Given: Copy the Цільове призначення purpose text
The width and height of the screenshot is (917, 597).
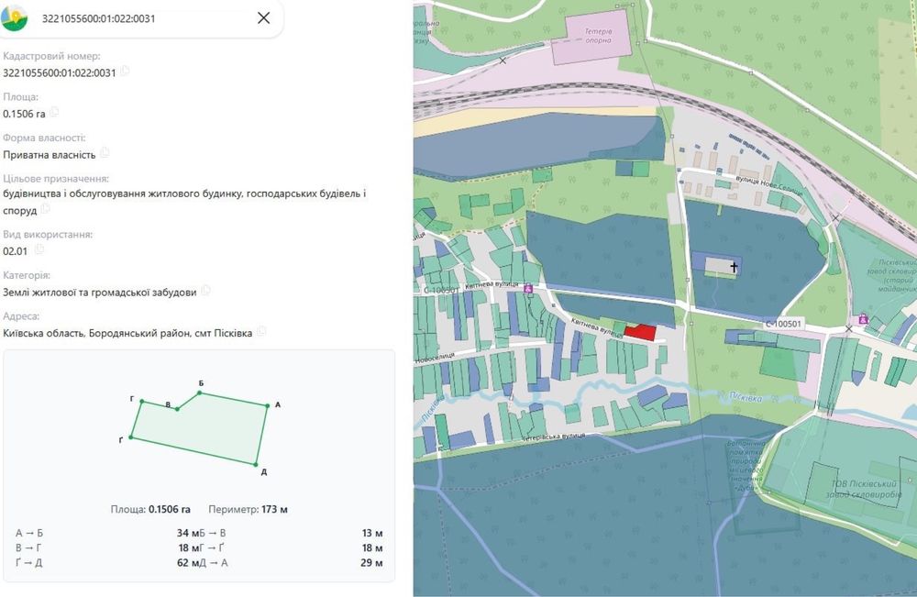Looking at the screenshot, I should pos(45,209).
